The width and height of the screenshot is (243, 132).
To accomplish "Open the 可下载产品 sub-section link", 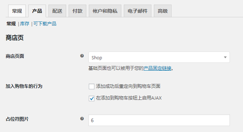I will click(45, 24).
